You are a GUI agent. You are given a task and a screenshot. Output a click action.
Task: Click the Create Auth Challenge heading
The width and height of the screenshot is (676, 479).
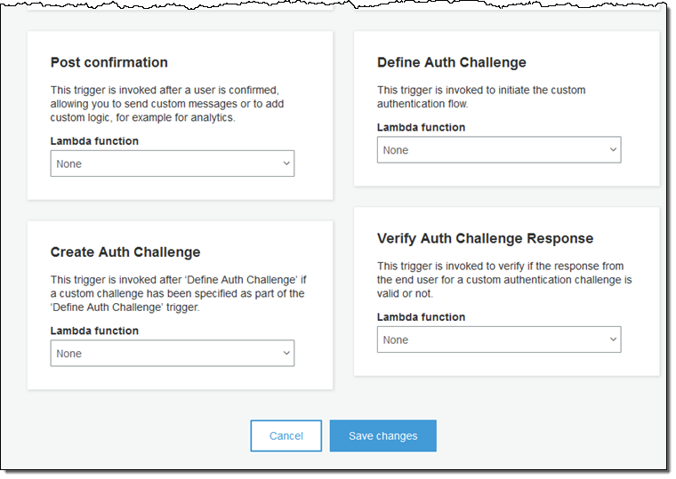[x=125, y=252]
